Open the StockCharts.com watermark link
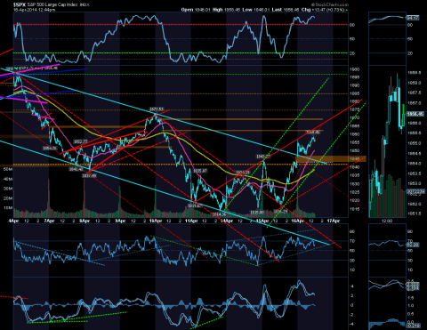 330,4
